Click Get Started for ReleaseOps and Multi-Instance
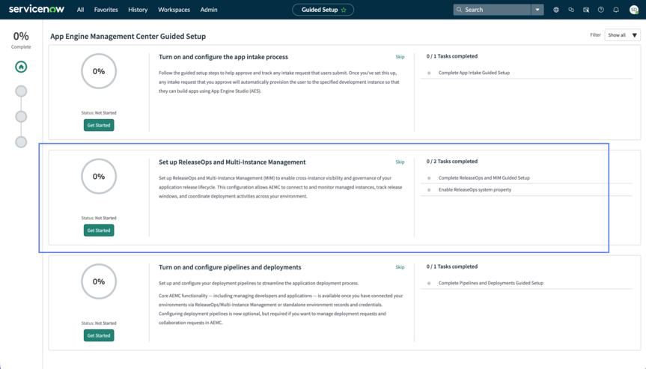The image size is (646, 369). tap(99, 231)
